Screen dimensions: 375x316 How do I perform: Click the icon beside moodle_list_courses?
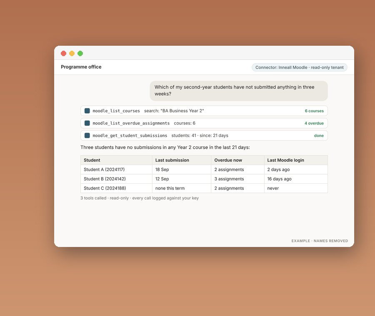tap(87, 111)
